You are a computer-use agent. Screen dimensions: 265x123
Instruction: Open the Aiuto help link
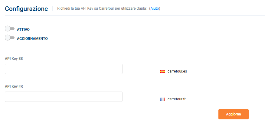(x=155, y=8)
